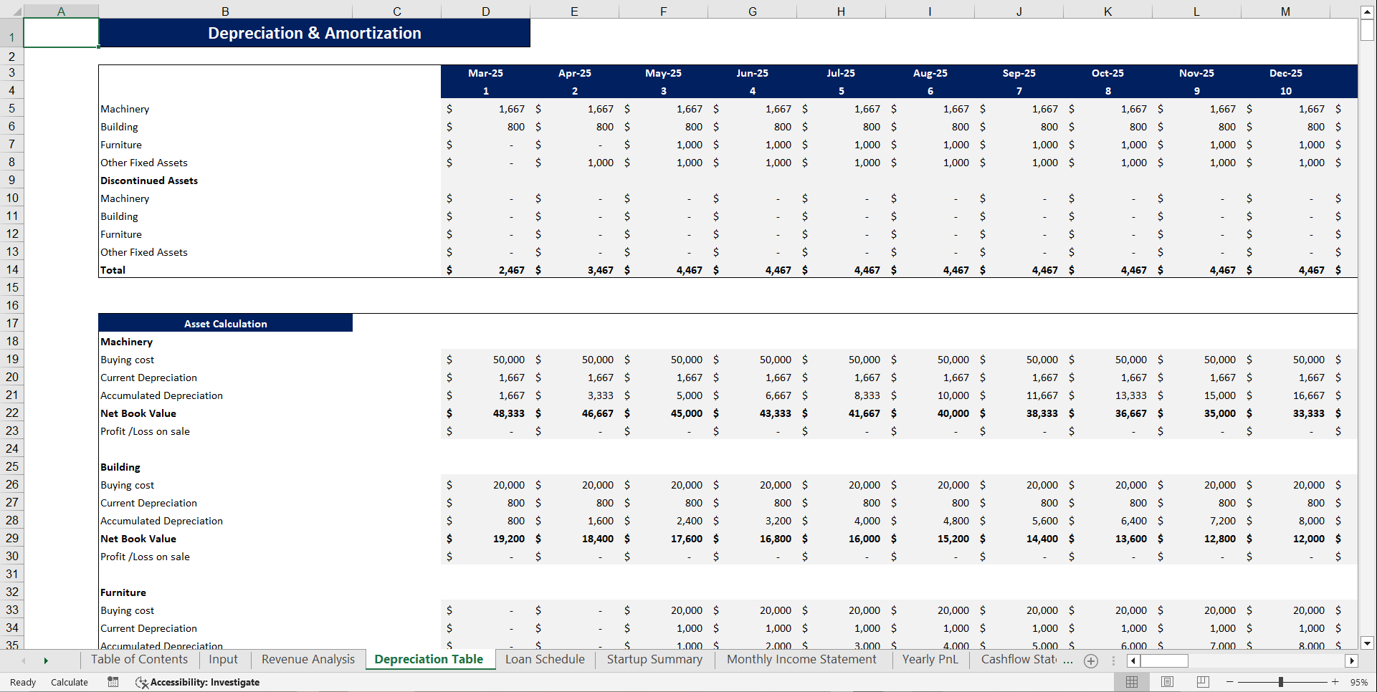This screenshot has height=692, width=1377.
Task: Click the right arrow of the horizontal scrollbar
Action: 1353,660
